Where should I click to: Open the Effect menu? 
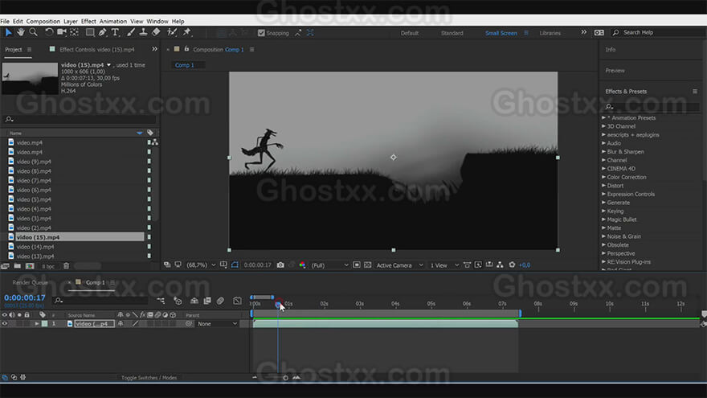point(88,21)
